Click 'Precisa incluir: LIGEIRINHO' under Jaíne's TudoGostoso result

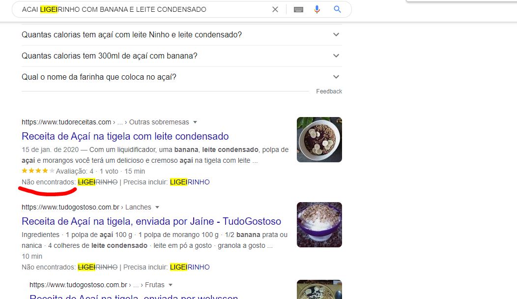click(x=189, y=268)
